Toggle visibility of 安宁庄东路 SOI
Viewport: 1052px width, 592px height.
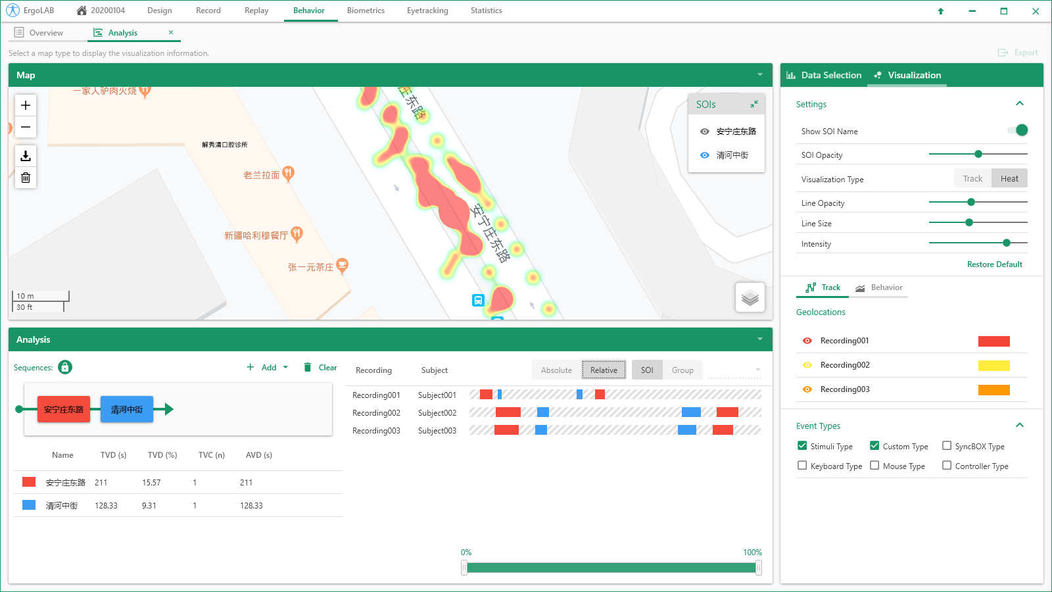[704, 132]
